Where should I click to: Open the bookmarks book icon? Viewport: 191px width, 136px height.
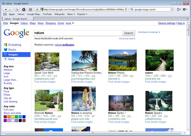pos(5,14)
